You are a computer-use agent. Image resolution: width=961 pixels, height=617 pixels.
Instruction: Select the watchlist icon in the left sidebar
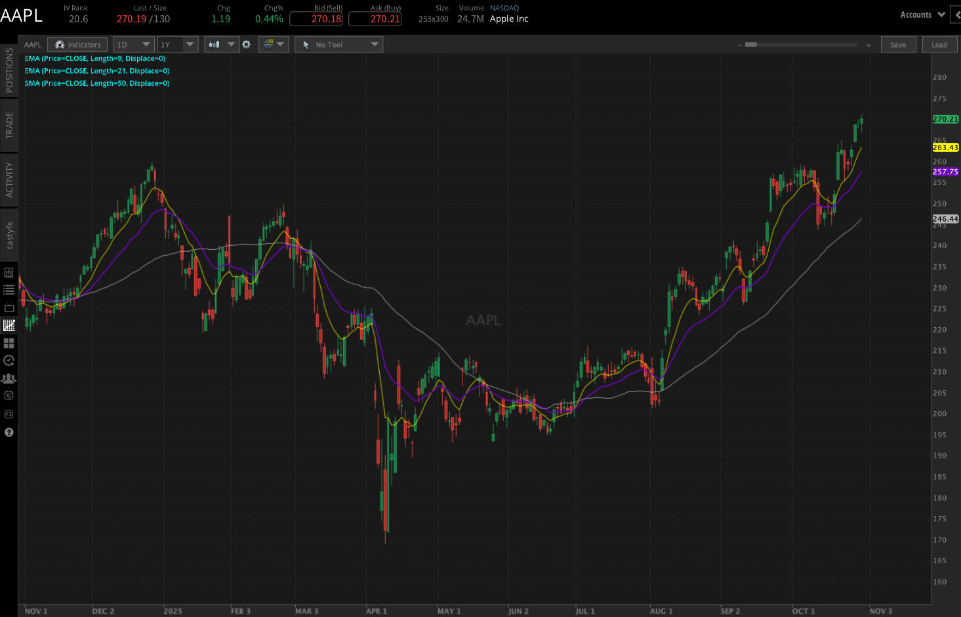click(9, 289)
